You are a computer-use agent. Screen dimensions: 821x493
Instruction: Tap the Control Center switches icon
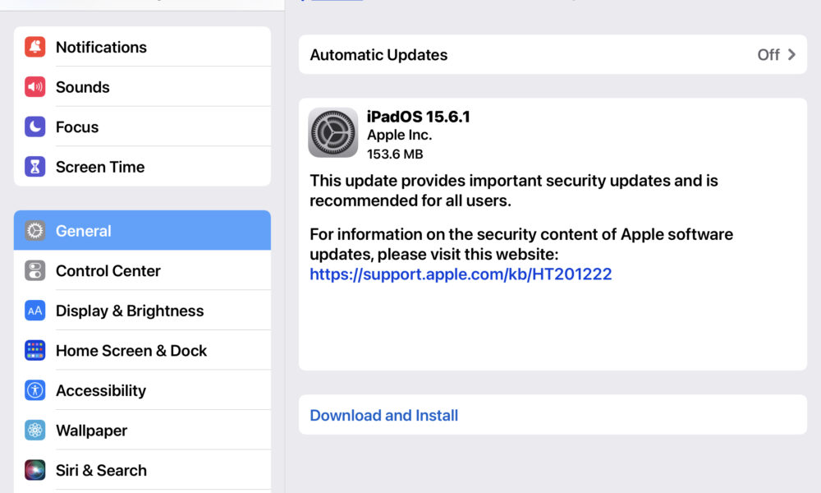[35, 270]
